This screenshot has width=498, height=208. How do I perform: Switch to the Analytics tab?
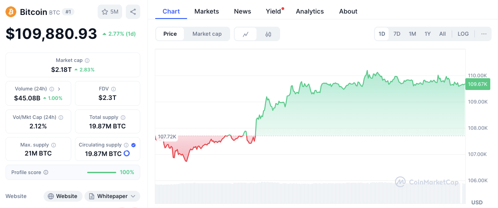310,11
